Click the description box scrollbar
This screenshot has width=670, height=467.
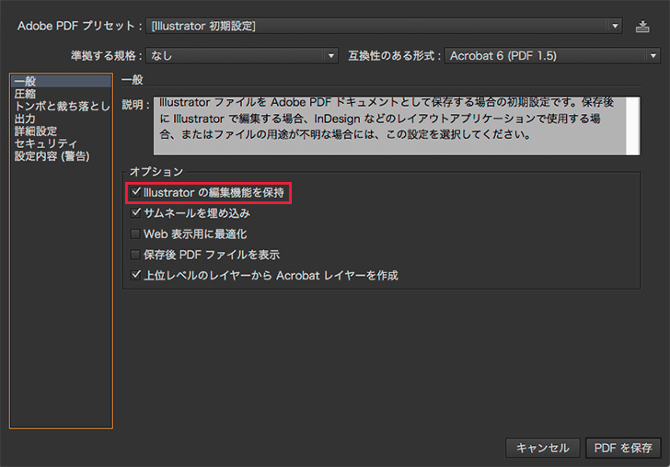point(633,126)
